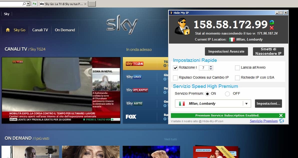Click the Italian flag near Current IP Location

pyautogui.click(x=232, y=40)
